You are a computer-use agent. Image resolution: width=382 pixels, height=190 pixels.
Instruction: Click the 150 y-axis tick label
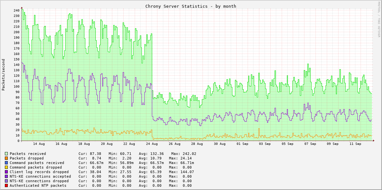point(17,59)
